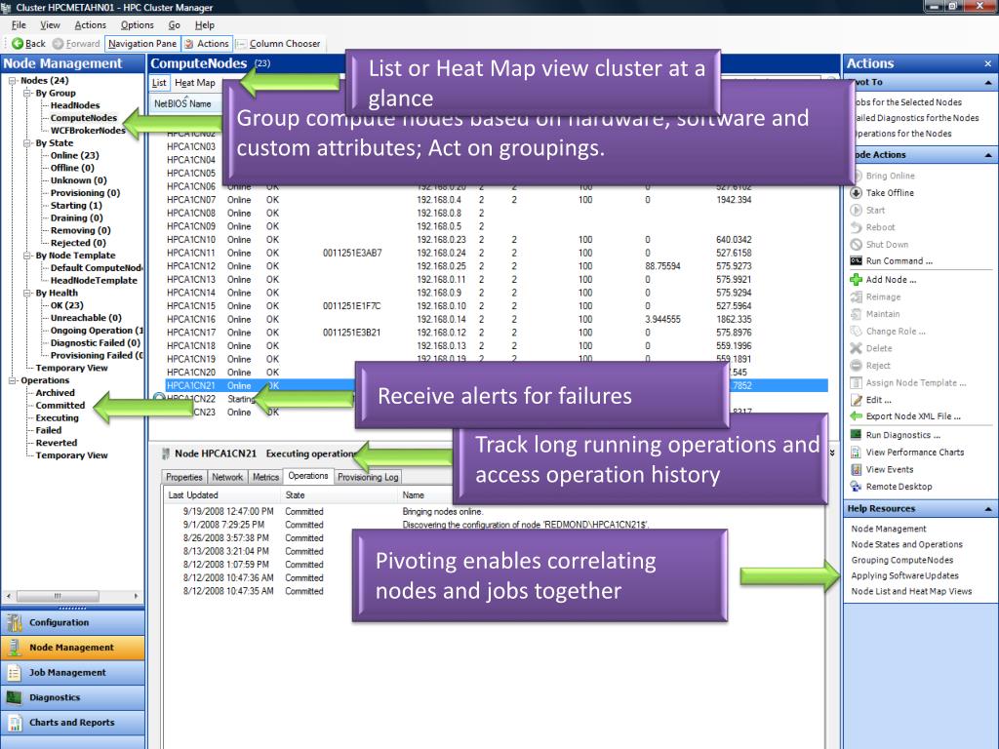Click the green plus Add Node icon

(x=857, y=279)
